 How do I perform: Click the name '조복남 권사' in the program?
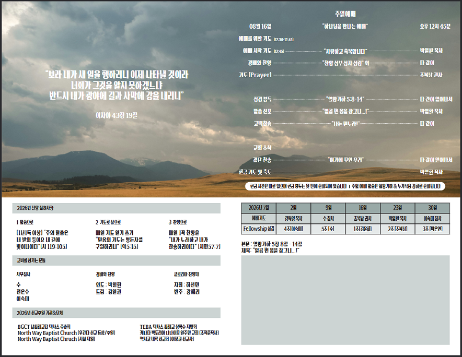(431, 75)
